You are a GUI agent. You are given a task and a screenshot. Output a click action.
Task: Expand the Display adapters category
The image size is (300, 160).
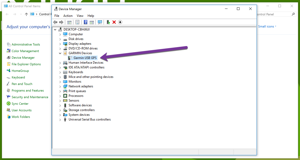tap(60, 44)
